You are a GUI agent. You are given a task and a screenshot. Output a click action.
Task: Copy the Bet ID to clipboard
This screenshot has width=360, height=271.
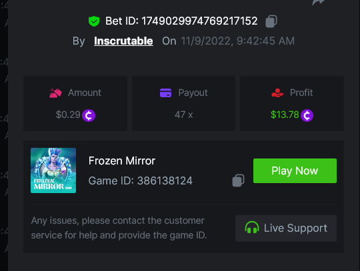click(x=271, y=21)
